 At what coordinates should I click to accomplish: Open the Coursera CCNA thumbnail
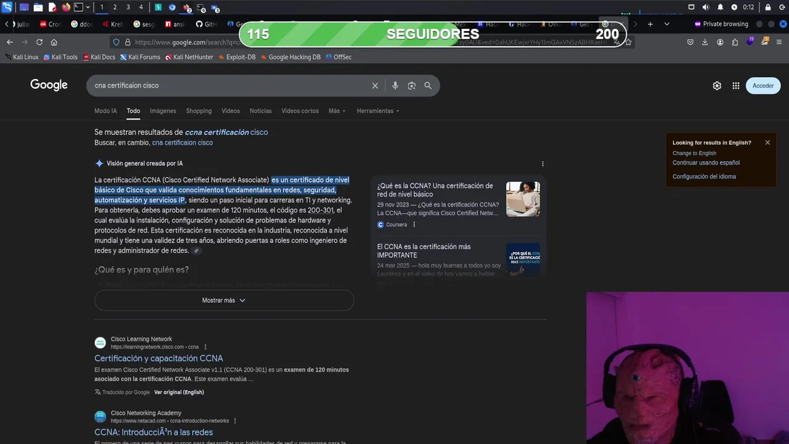point(523,199)
